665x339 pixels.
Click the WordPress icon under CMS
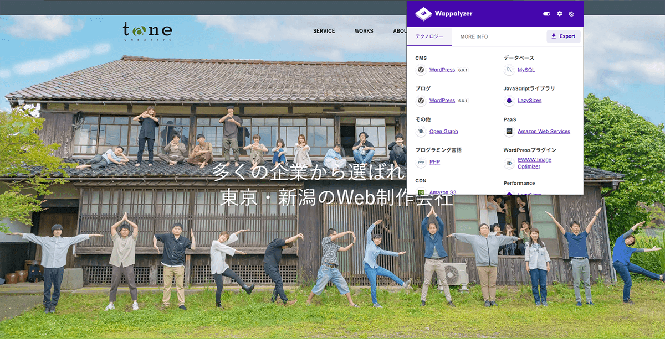coord(421,70)
